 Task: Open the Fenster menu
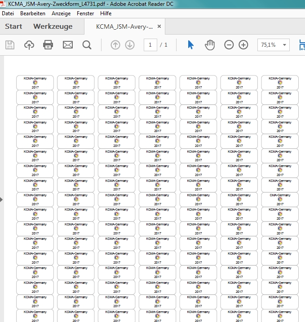click(x=85, y=13)
